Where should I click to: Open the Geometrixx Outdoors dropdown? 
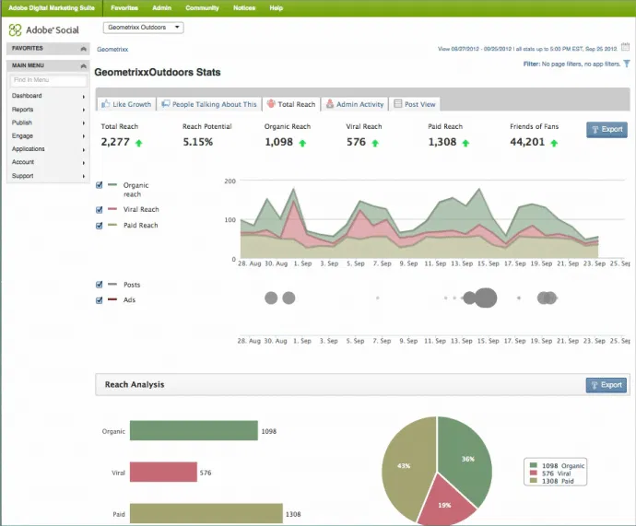[143, 28]
